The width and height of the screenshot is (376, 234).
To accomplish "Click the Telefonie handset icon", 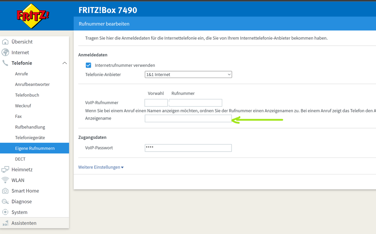I will [x=5, y=63].
